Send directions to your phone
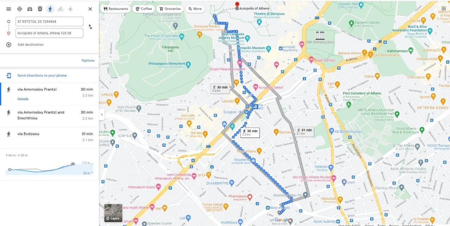The width and height of the screenshot is (450, 226). (x=42, y=75)
